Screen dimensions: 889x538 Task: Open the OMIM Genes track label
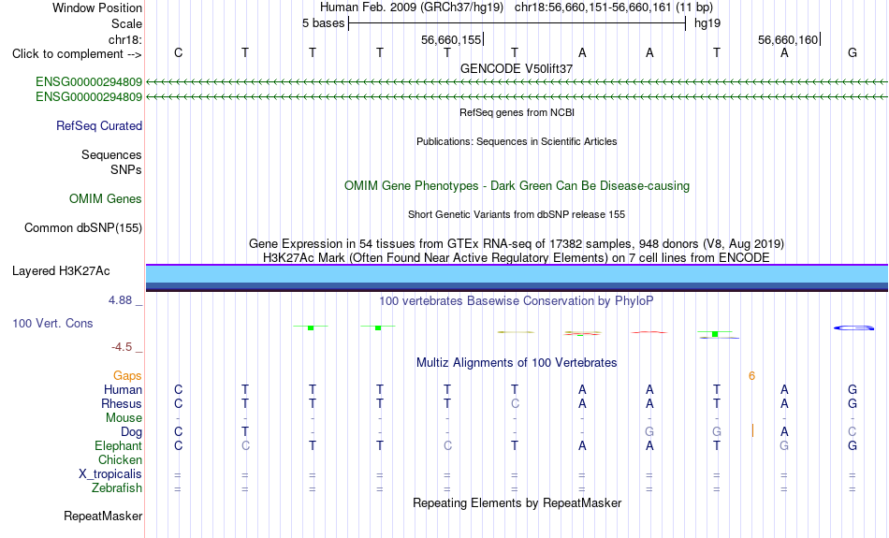click(105, 199)
